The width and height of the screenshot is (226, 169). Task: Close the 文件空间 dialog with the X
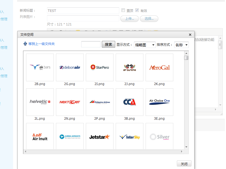click(190, 35)
